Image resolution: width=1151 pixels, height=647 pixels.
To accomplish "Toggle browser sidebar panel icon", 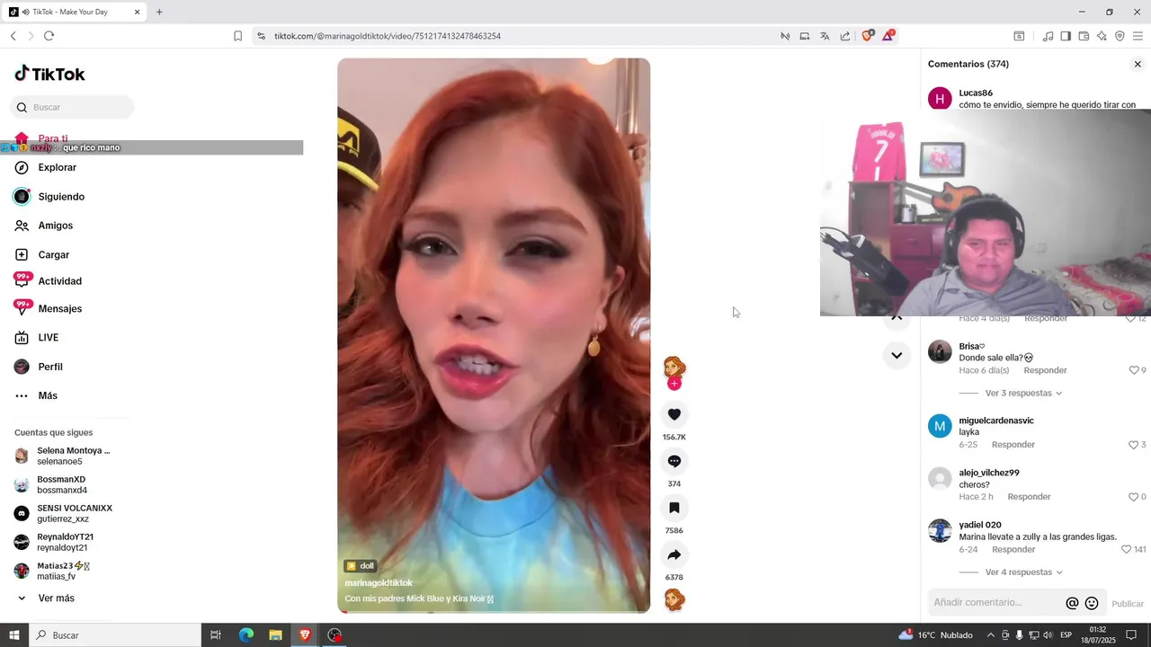I will point(1066,36).
